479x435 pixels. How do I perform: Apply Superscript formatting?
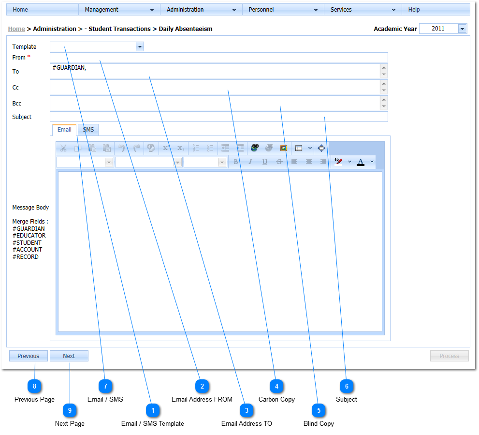coord(166,149)
